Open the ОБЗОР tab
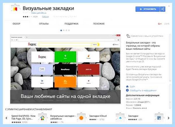 tap(17, 24)
